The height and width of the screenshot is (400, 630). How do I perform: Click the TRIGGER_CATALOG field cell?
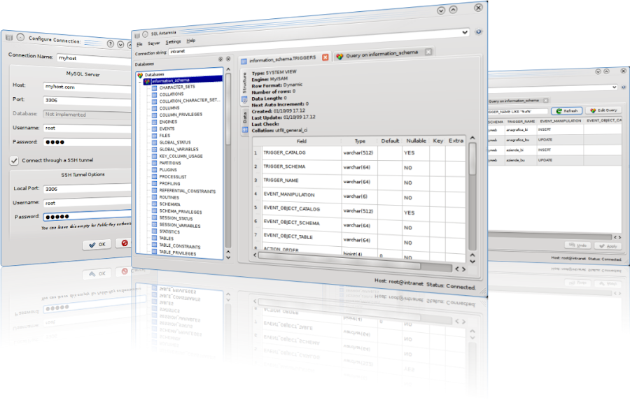(x=301, y=153)
